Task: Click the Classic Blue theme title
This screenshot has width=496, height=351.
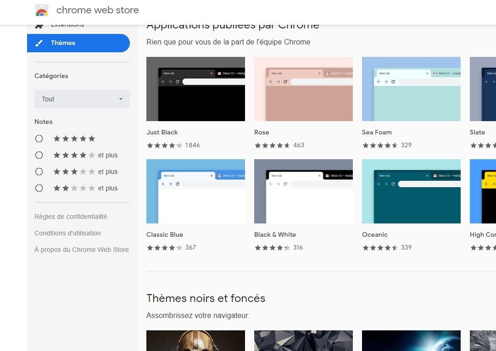Action: click(165, 234)
